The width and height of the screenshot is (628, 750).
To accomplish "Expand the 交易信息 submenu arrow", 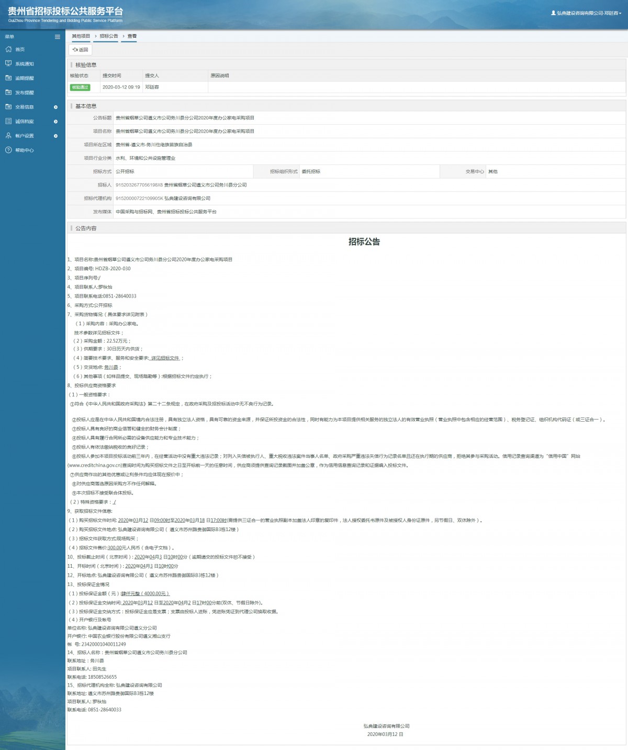I will [56, 107].
